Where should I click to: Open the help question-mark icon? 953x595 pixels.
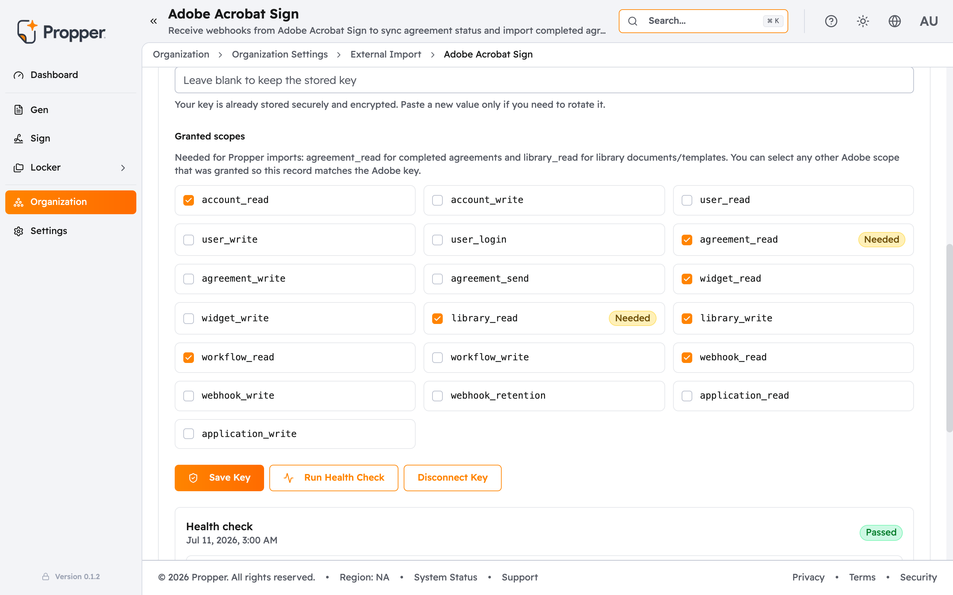pyautogui.click(x=831, y=21)
